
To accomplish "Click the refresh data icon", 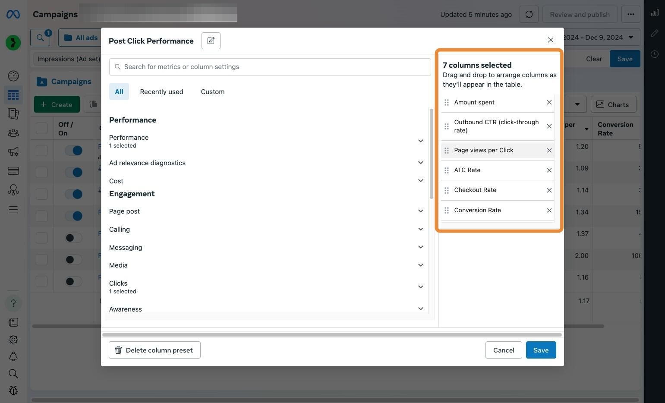I will coord(529,14).
